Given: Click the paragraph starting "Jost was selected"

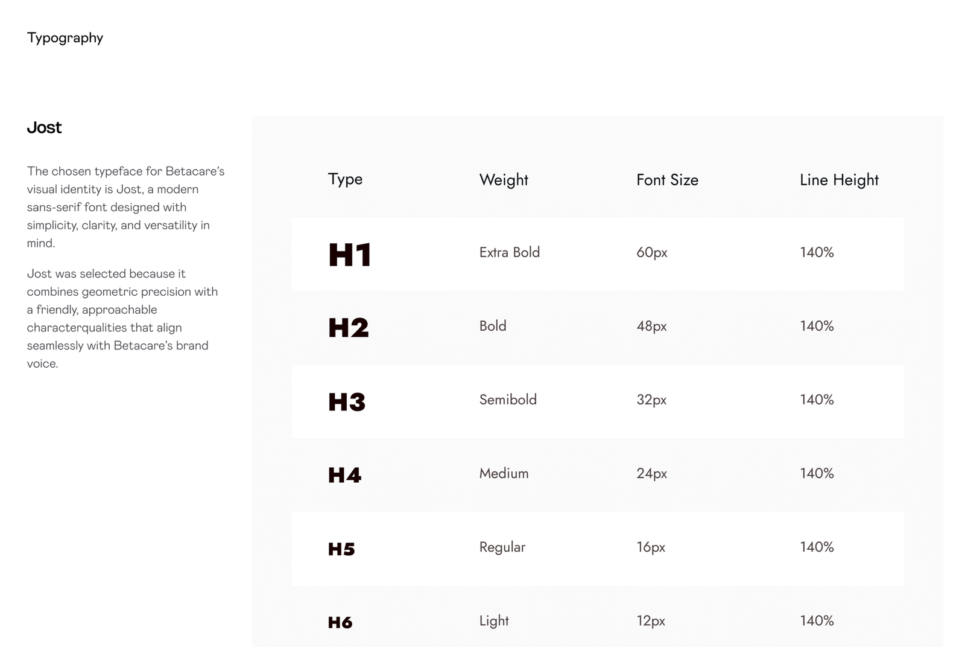Looking at the screenshot, I should (x=122, y=318).
